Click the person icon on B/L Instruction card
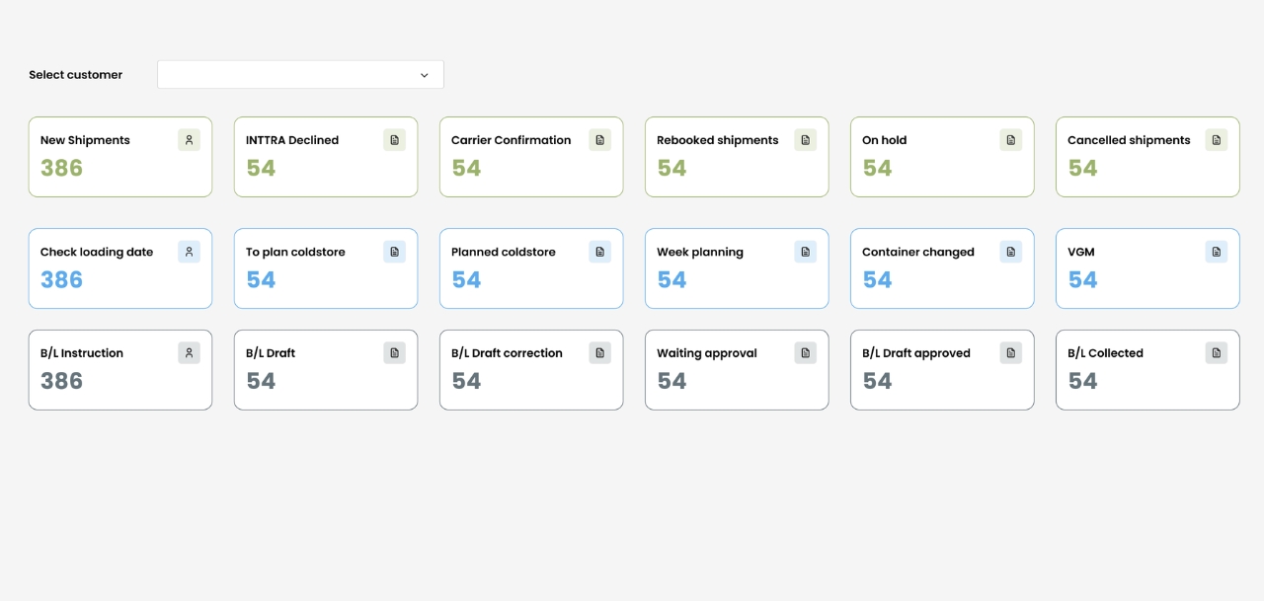The height and width of the screenshot is (601, 1264). point(189,352)
